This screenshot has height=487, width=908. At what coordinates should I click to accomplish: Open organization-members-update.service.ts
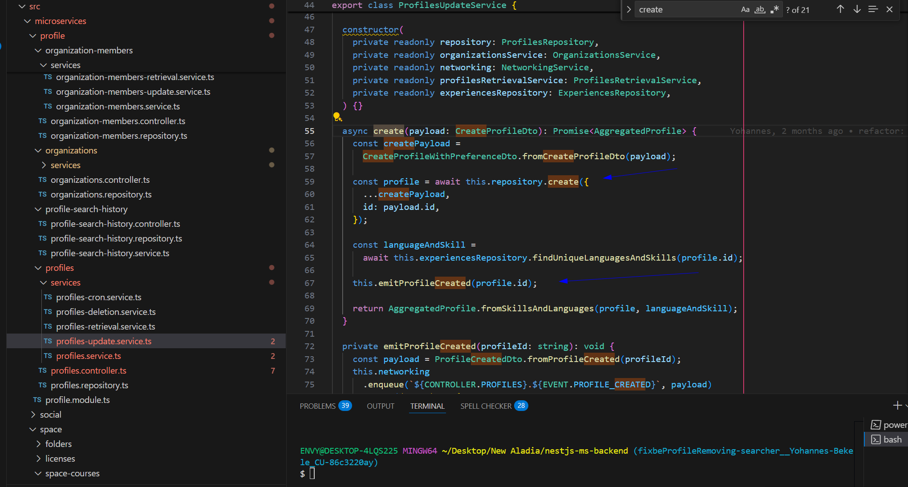coord(133,92)
